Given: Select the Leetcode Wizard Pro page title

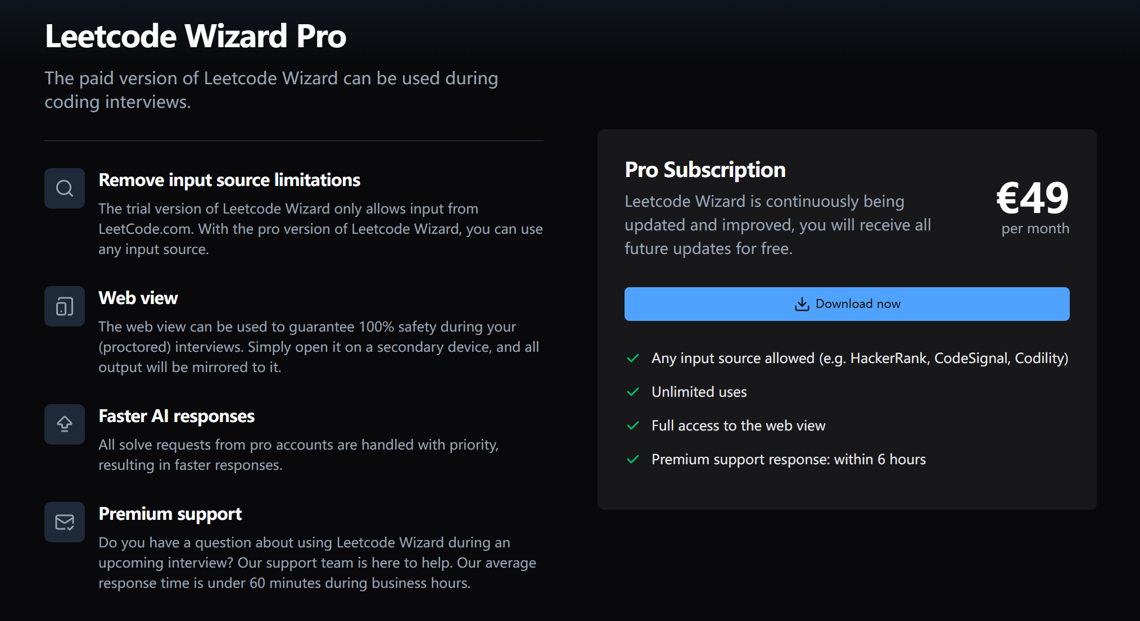Looking at the screenshot, I should pos(196,36).
